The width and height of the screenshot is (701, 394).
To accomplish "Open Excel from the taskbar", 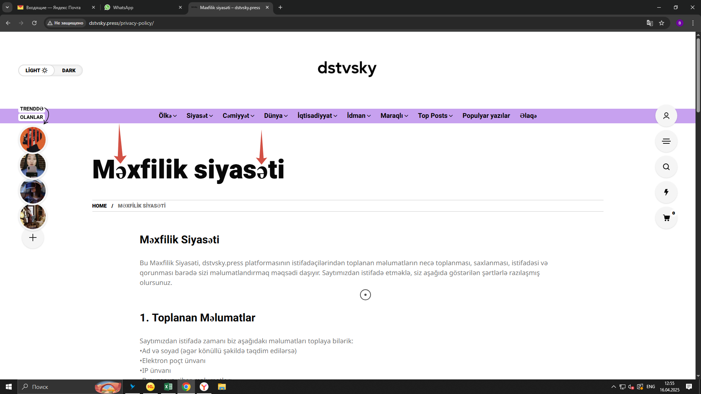I will [168, 387].
